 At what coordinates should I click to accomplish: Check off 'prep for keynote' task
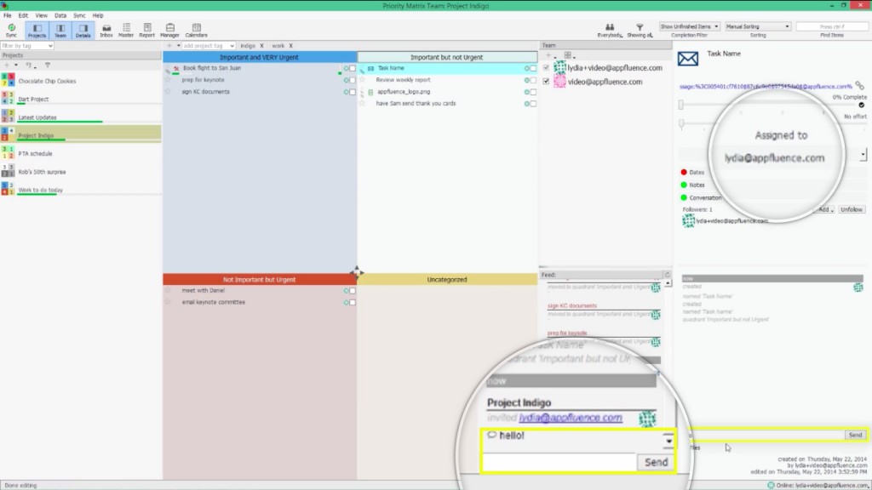point(353,80)
